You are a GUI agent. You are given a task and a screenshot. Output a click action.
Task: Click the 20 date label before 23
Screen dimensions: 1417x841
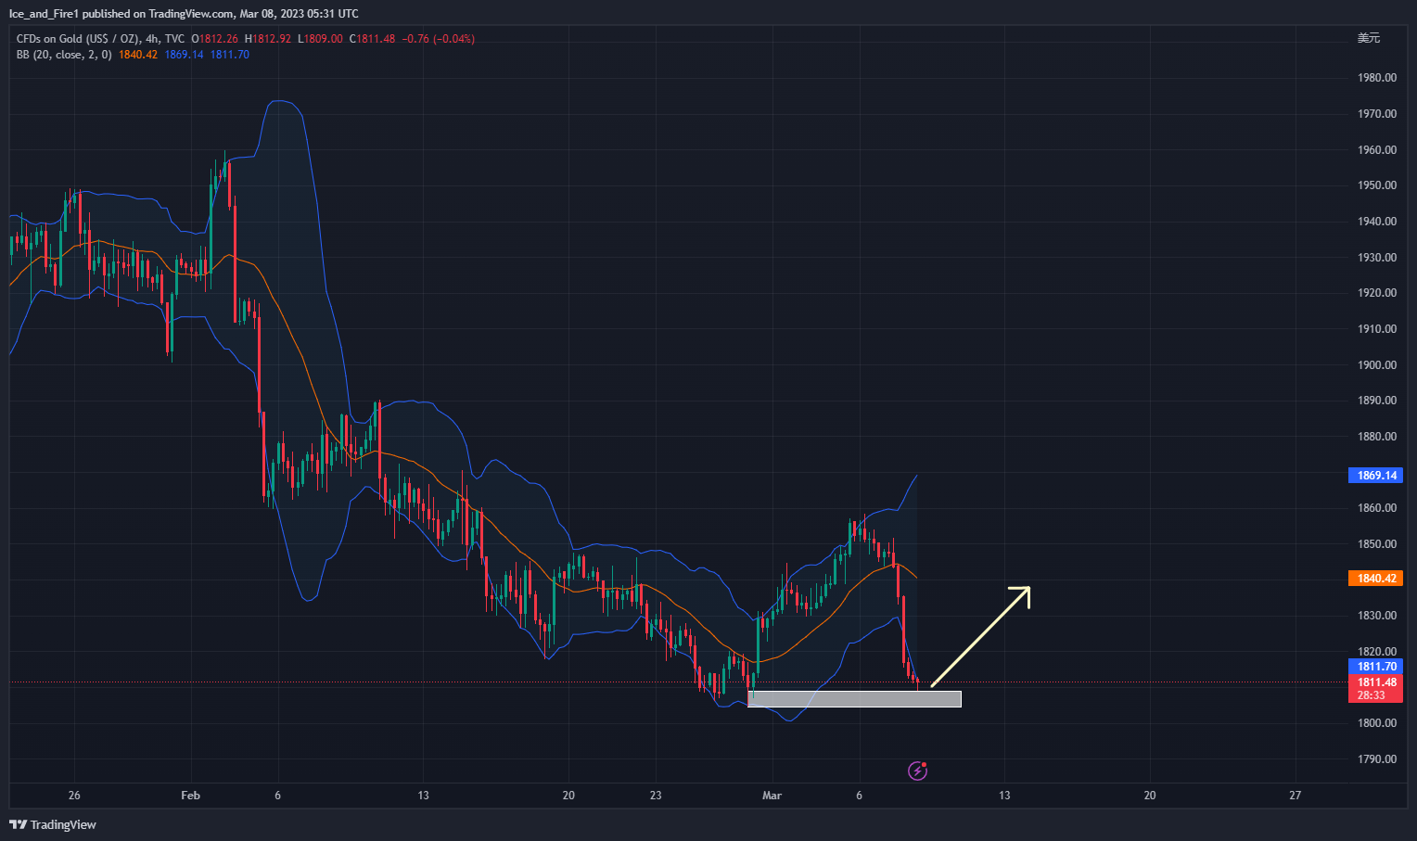click(568, 796)
